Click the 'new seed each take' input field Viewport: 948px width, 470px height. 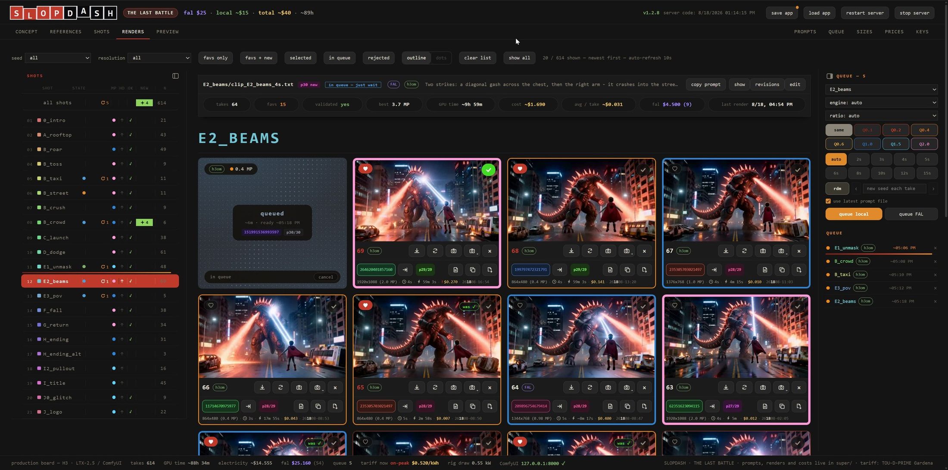894,189
